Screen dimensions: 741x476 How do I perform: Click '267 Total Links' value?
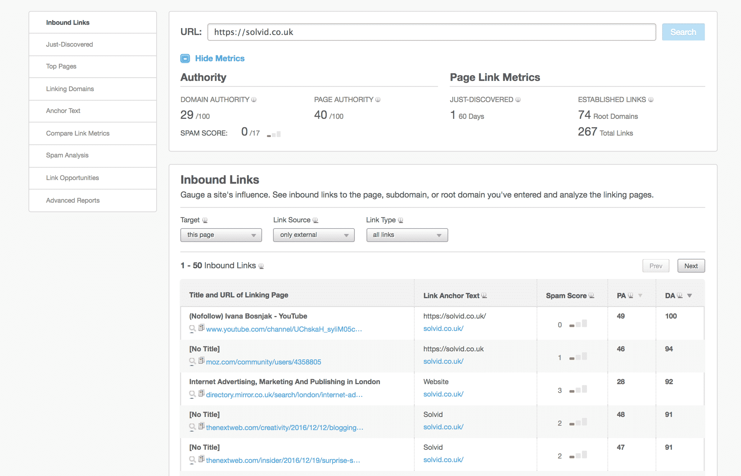click(x=605, y=132)
